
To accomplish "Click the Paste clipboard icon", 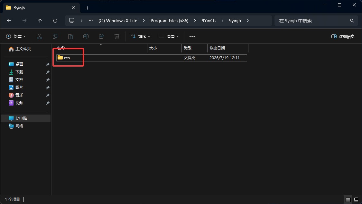I will [70, 36].
